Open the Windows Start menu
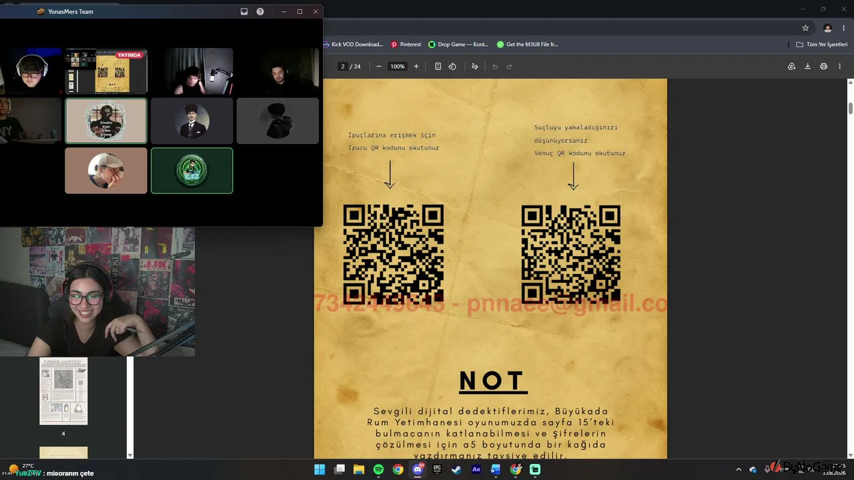This screenshot has width=854, height=480. pos(320,469)
